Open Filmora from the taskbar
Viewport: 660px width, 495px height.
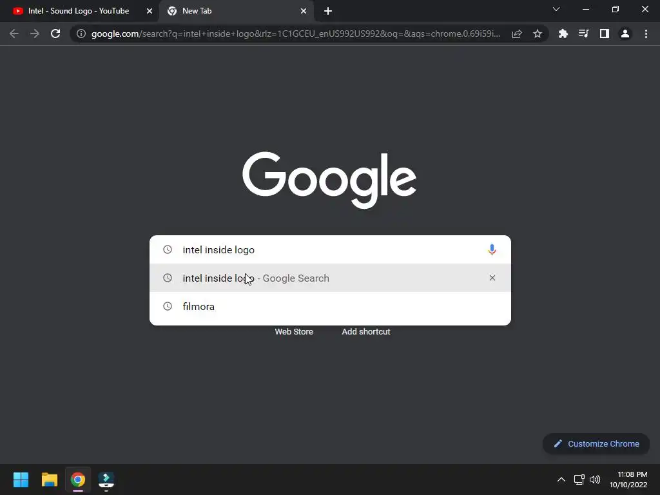tap(106, 480)
